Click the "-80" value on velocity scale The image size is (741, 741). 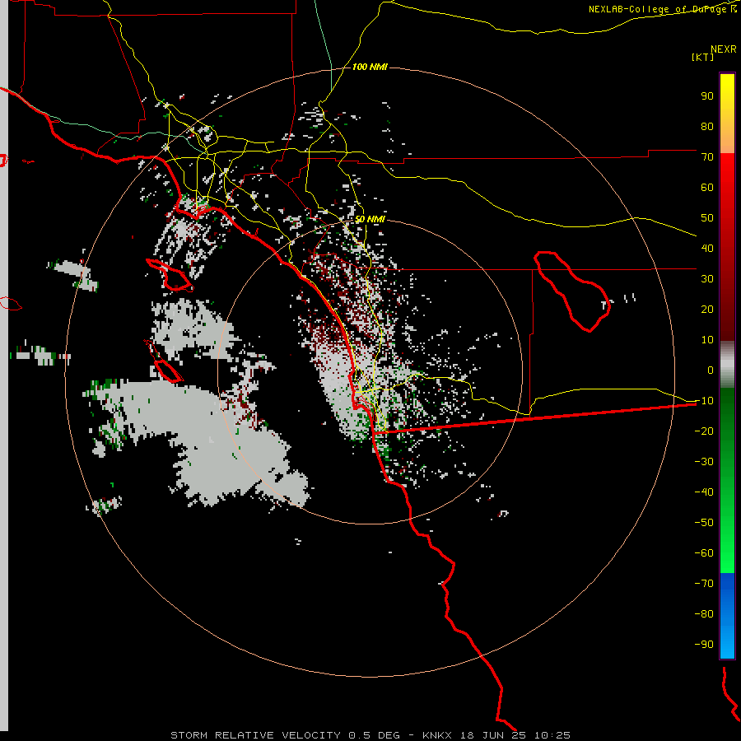pyautogui.click(x=704, y=614)
